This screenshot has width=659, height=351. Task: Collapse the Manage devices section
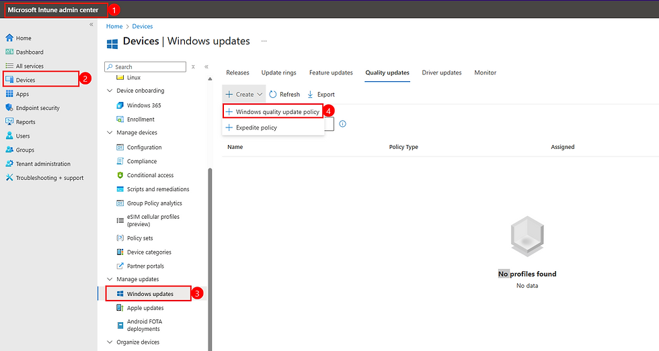tap(110, 132)
